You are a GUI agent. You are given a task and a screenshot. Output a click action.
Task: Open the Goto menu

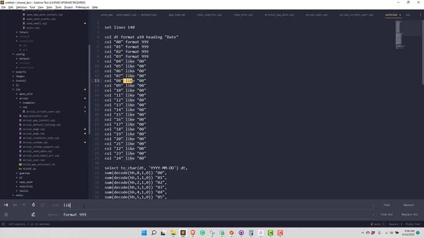pyautogui.click(x=50, y=7)
